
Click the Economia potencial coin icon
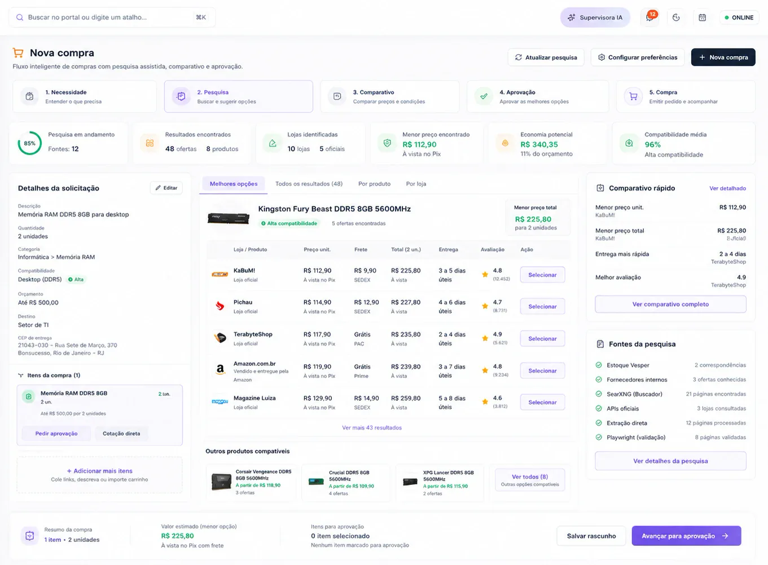click(505, 143)
